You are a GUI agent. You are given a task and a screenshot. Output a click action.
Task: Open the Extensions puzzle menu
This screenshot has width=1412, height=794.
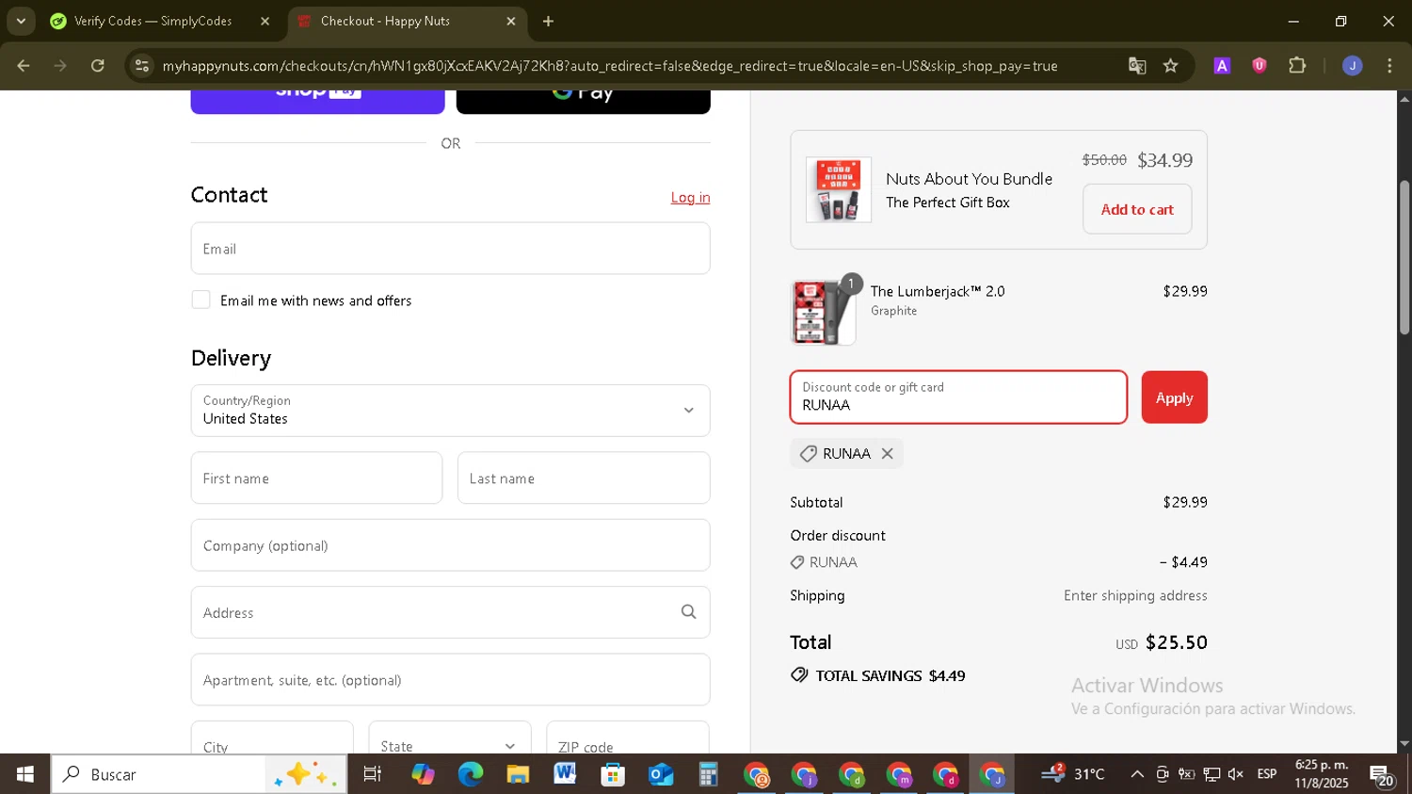1297,66
